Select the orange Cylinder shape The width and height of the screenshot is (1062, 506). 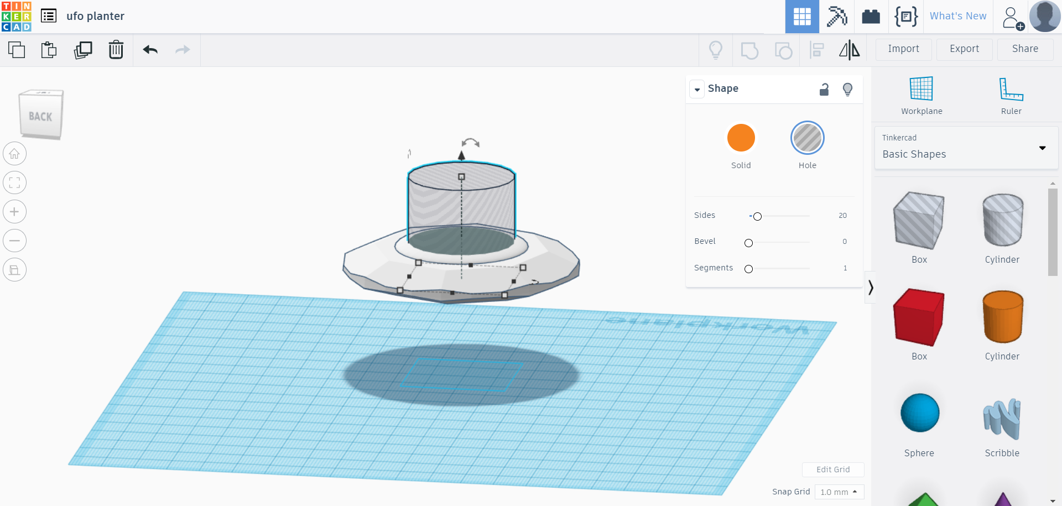[x=1002, y=317]
